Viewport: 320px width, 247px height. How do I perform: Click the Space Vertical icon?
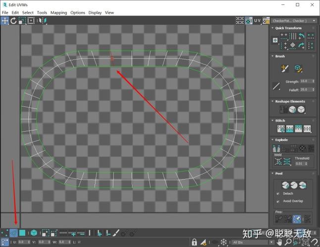[311, 45]
